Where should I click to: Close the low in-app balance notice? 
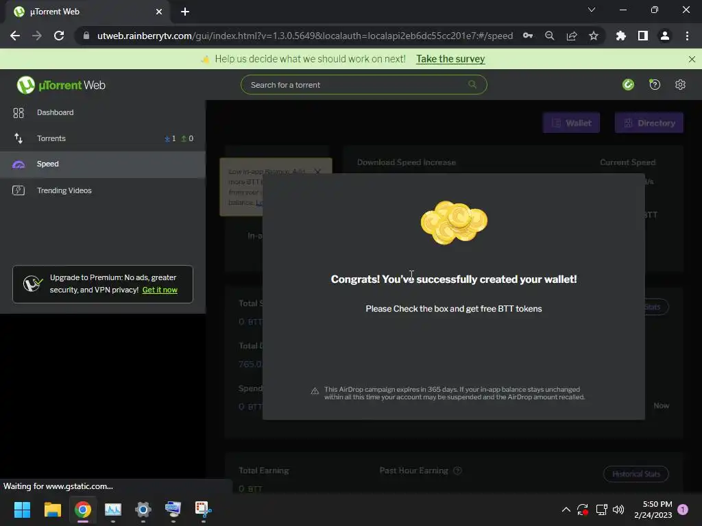(317, 172)
